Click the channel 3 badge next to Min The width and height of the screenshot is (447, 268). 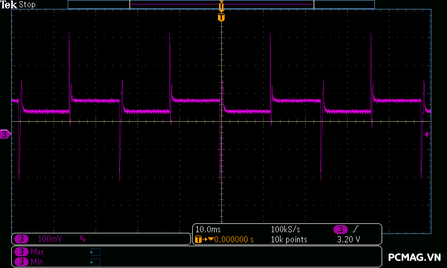click(x=22, y=261)
